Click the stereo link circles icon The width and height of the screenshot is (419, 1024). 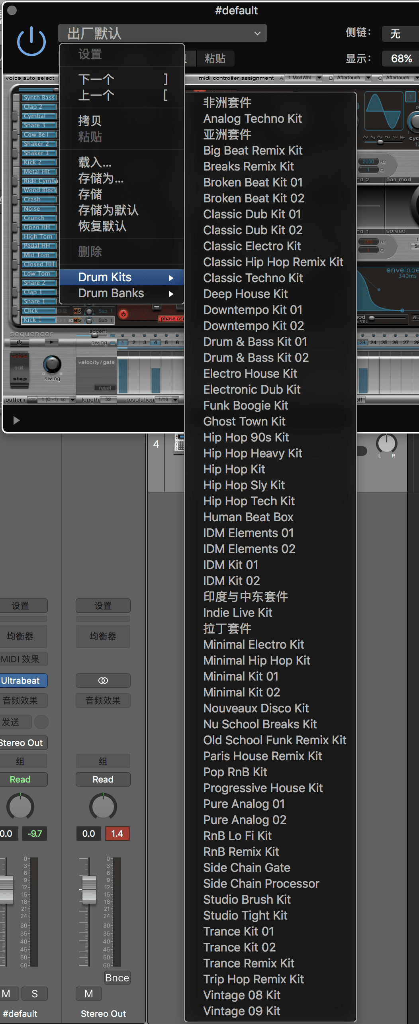point(103,681)
